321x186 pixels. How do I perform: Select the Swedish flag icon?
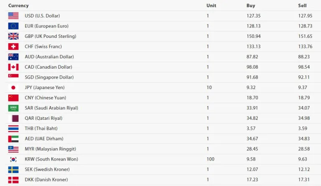(x=13, y=169)
